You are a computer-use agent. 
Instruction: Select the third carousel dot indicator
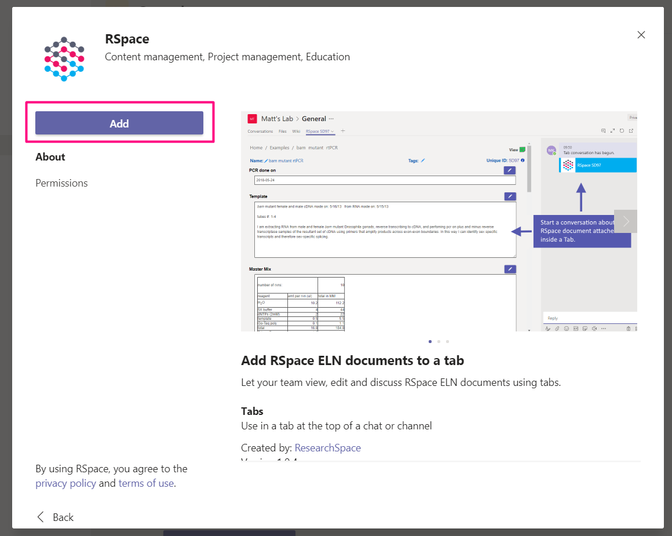click(x=447, y=342)
